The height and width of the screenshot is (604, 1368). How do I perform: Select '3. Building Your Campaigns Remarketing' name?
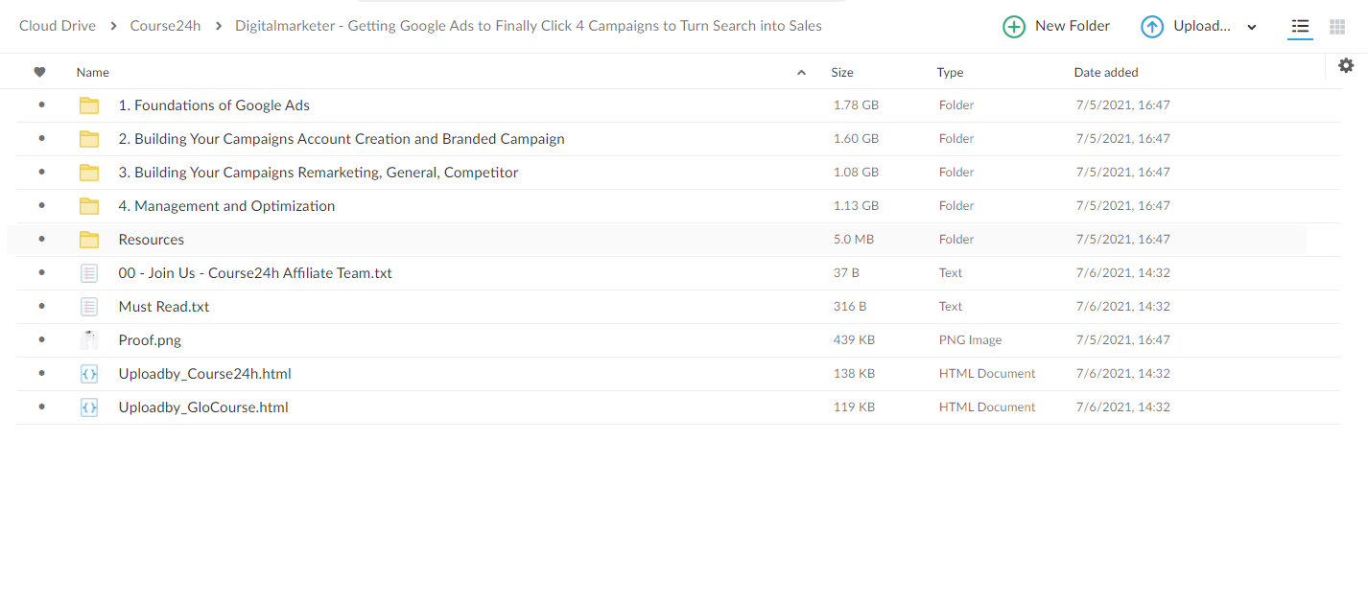[318, 173]
